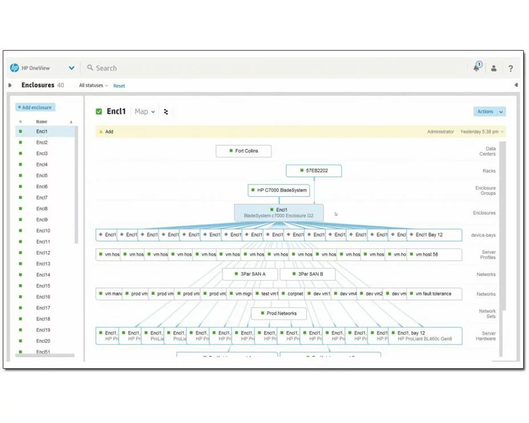
Task: Open the Map view selector dropdown
Action: (x=144, y=112)
